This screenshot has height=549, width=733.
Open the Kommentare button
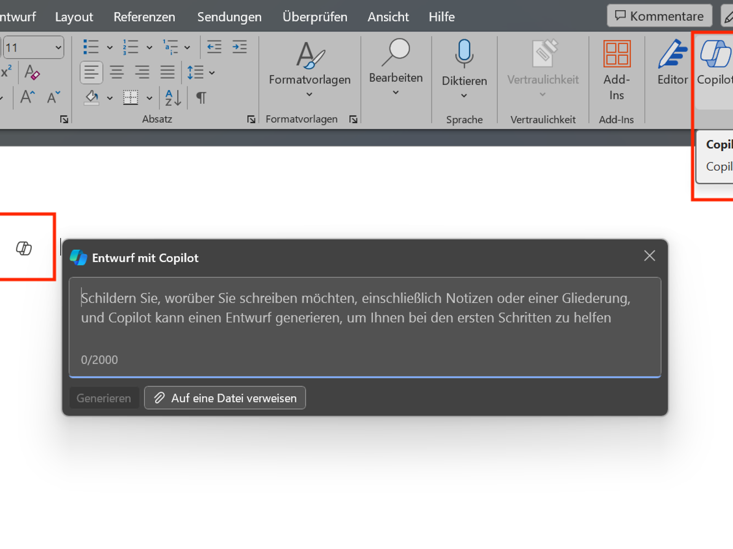[659, 16]
